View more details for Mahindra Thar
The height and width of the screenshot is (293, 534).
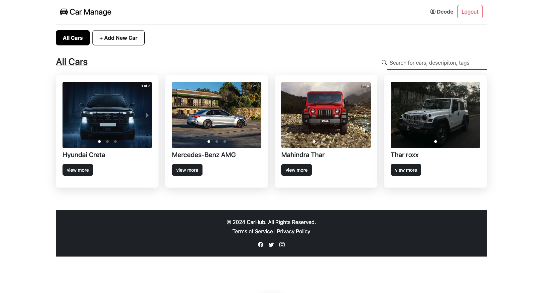(296, 170)
